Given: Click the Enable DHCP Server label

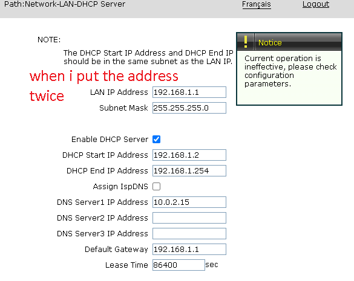Looking at the screenshot, I should (110, 140).
